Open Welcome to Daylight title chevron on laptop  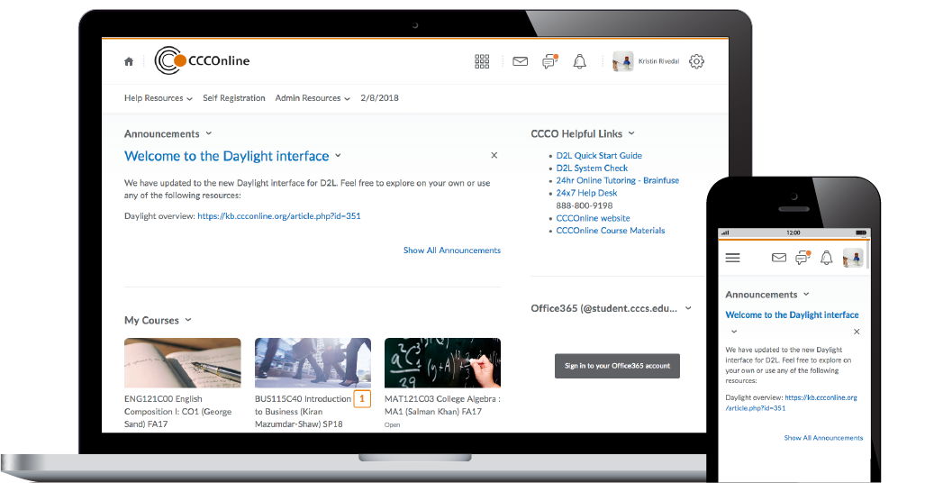click(x=338, y=156)
